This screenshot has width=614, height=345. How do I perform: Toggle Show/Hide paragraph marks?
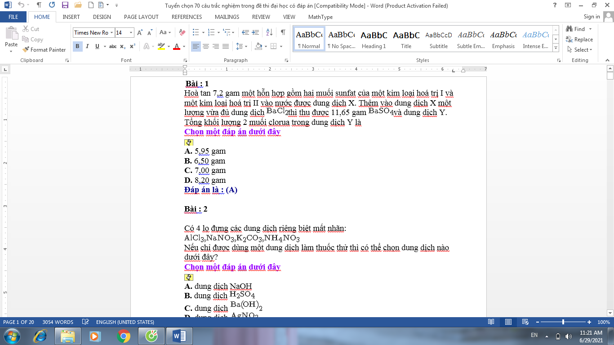coord(283,32)
